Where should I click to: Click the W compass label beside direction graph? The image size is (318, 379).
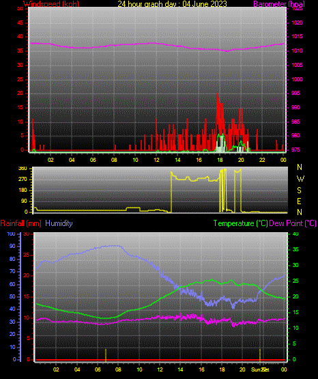point(300,179)
